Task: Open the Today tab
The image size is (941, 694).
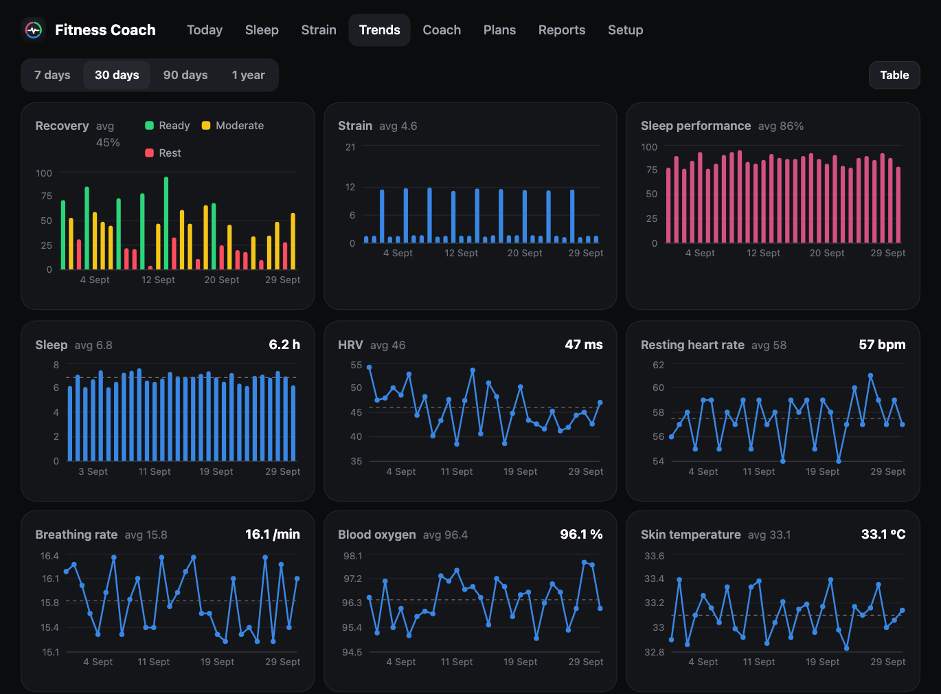Action: coord(205,30)
